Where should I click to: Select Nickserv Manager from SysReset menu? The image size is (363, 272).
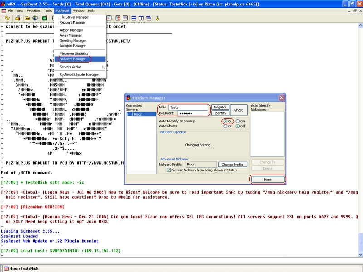pyautogui.click(x=73, y=59)
